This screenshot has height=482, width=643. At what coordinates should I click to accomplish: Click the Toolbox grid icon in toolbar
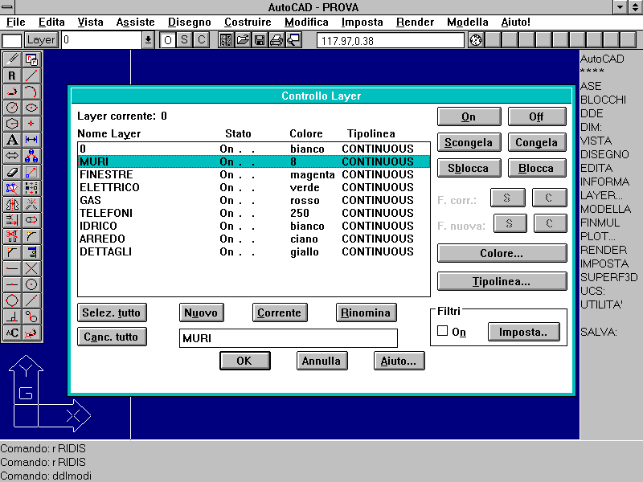226,40
